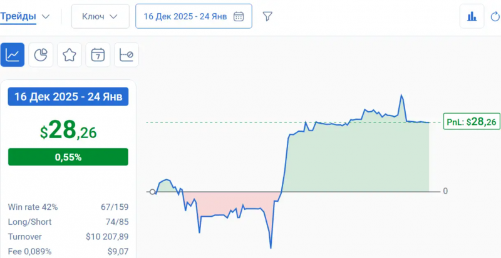
Task: Click the chart starting point circle marker
Action: [x=152, y=192]
